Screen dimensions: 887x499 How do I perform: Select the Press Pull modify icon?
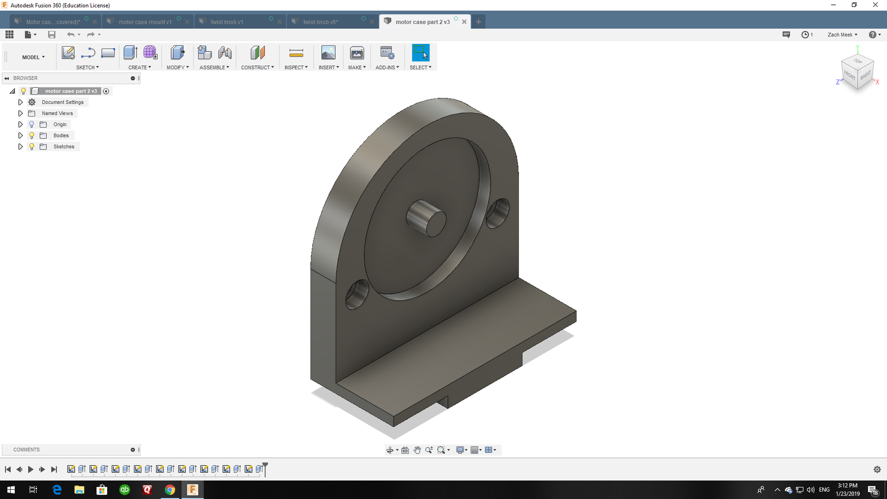click(177, 53)
